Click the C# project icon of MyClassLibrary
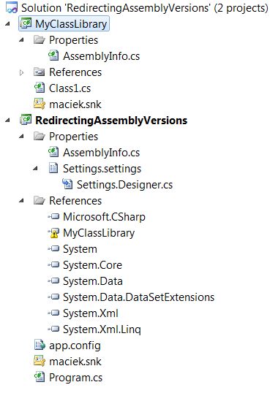The height and width of the screenshot is (393, 270). click(x=26, y=24)
